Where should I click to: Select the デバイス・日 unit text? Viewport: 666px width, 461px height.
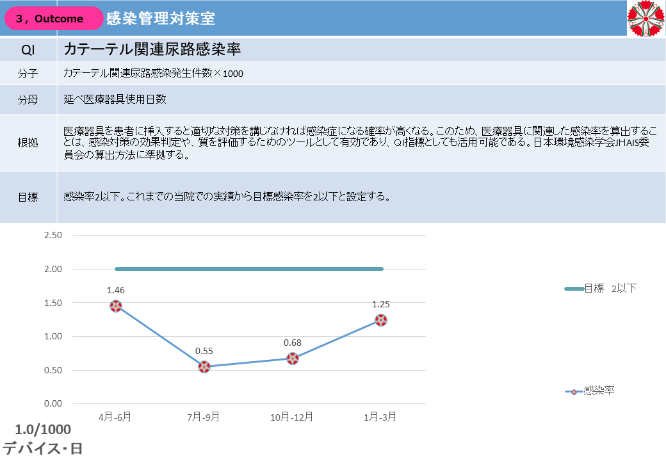click(42, 449)
